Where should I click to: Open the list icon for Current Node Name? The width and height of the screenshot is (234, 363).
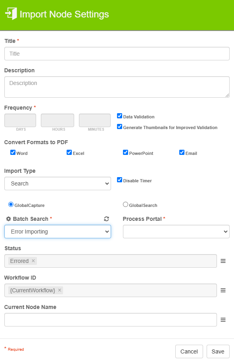point(223,320)
